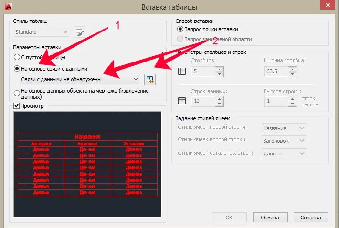This screenshot has height=228, width=339.
Task: Open help with the Справка button
Action: (x=311, y=217)
